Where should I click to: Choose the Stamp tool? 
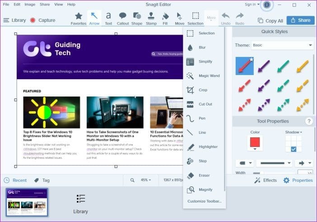(151, 19)
